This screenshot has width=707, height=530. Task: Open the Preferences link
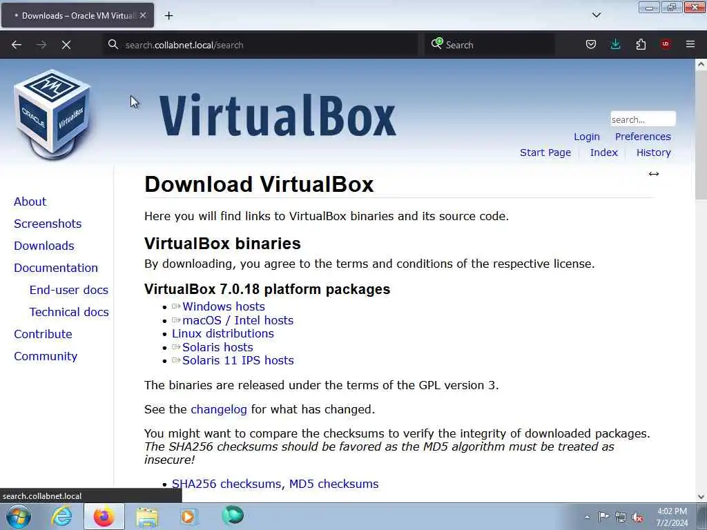coord(643,137)
